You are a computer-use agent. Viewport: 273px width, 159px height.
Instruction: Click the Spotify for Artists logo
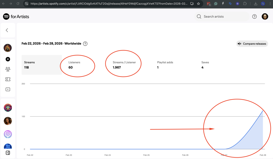pos(16,17)
